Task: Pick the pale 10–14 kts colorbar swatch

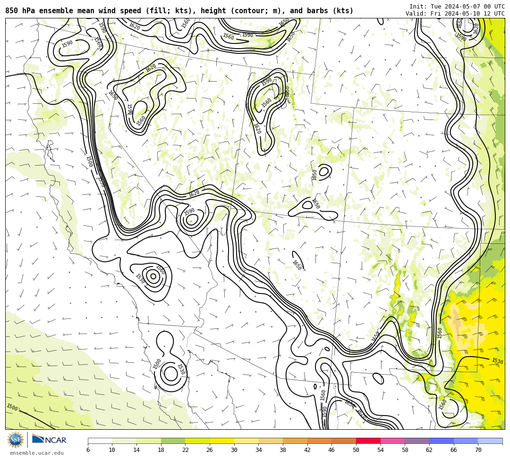Action: click(x=124, y=441)
